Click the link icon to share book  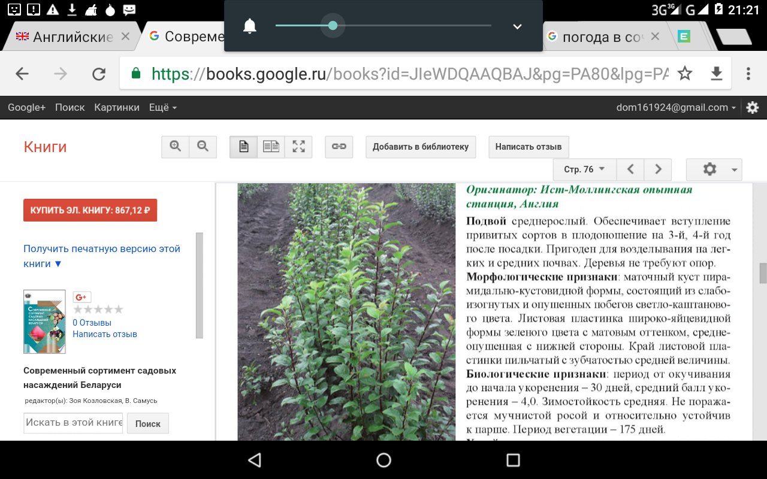pos(339,147)
